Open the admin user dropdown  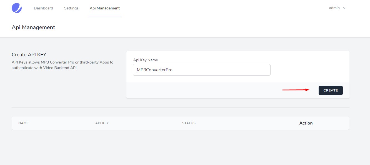tap(337, 8)
